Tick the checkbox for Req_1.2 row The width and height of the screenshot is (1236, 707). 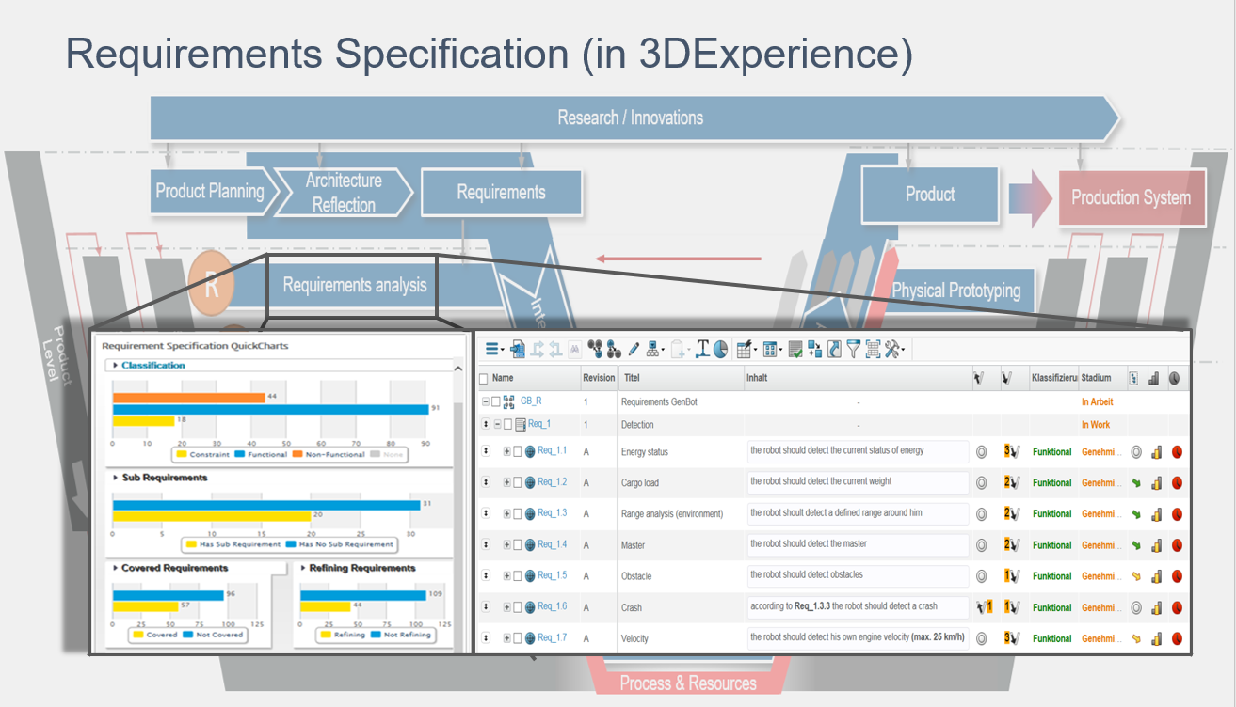518,483
